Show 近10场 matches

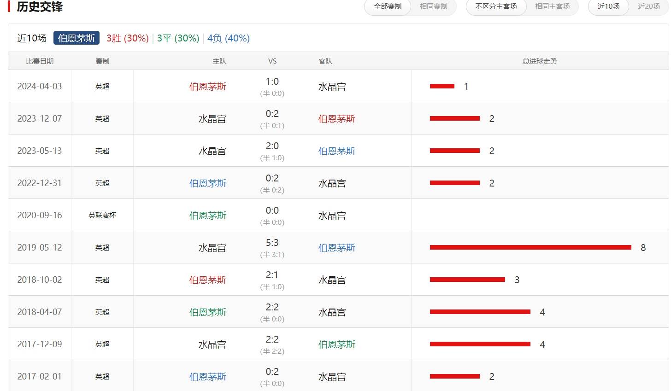(x=608, y=6)
